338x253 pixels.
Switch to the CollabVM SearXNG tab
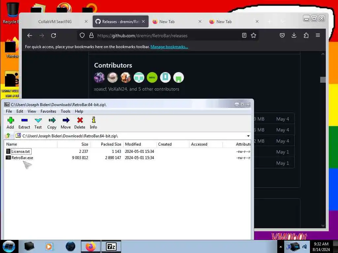(55, 21)
